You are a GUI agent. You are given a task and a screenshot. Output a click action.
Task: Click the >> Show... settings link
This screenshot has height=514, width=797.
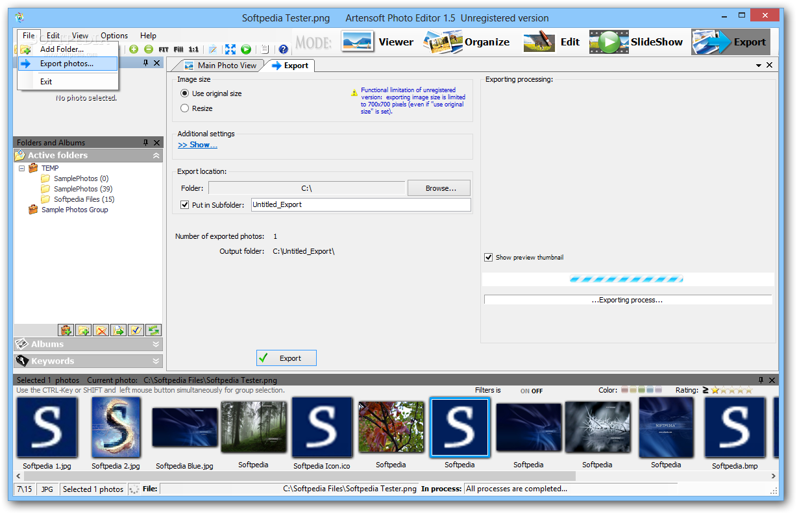click(x=197, y=145)
